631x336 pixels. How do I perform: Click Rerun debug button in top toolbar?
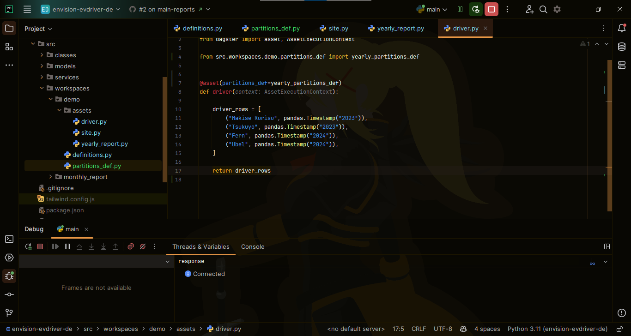tap(475, 9)
